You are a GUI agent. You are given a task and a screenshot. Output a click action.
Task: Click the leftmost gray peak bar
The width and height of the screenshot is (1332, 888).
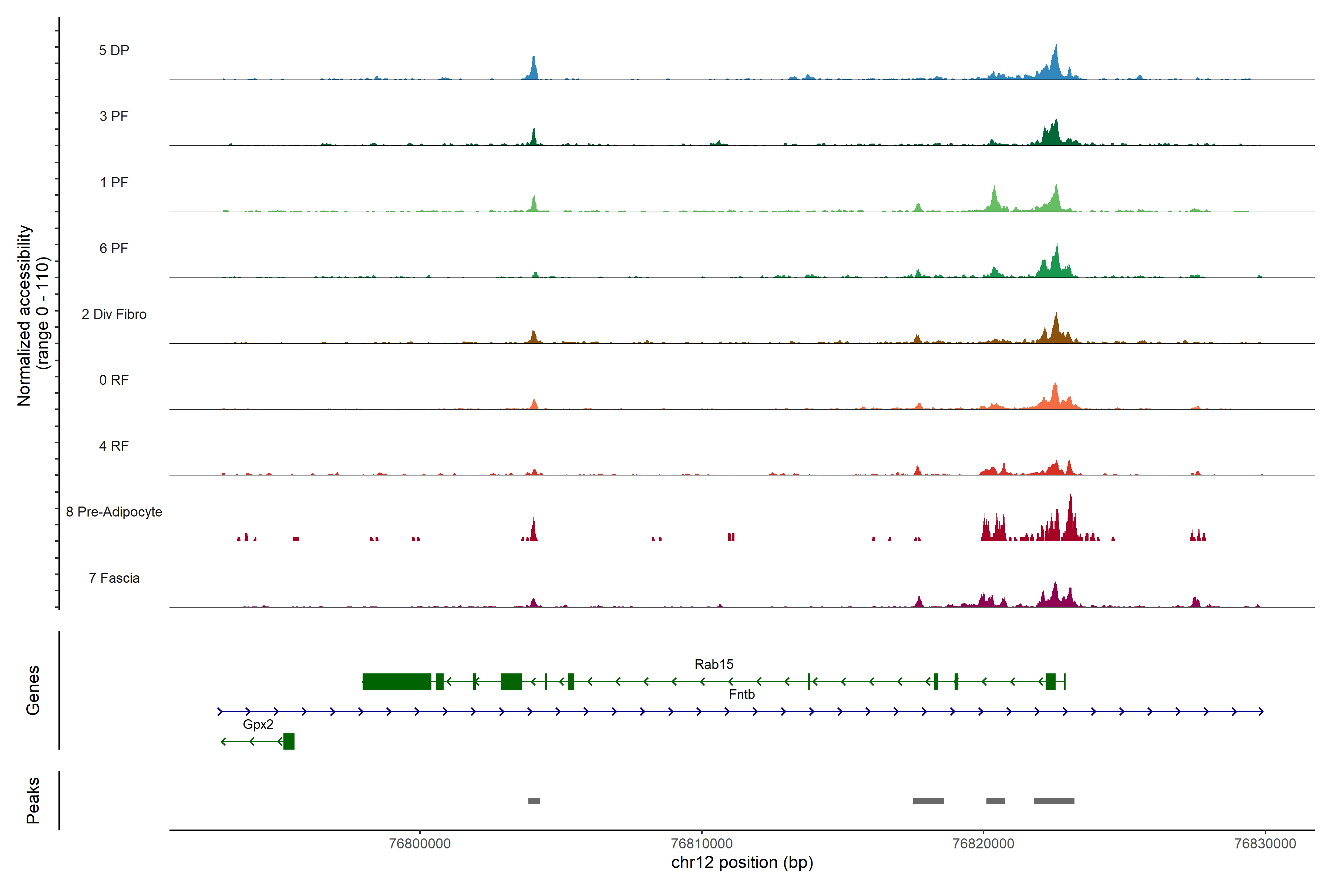[534, 800]
